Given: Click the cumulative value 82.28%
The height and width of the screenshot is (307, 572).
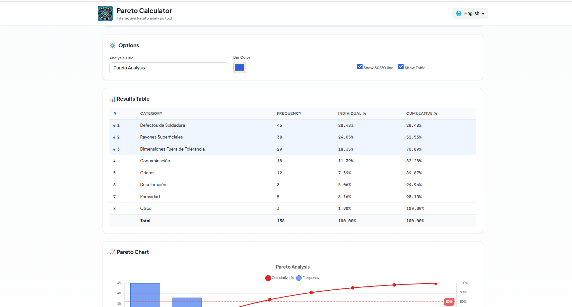Looking at the screenshot, I should coord(414,161).
